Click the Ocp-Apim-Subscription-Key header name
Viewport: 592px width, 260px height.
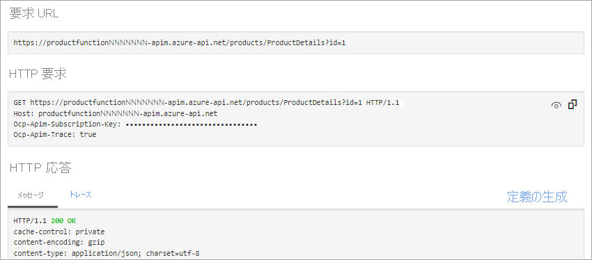[x=67, y=124]
